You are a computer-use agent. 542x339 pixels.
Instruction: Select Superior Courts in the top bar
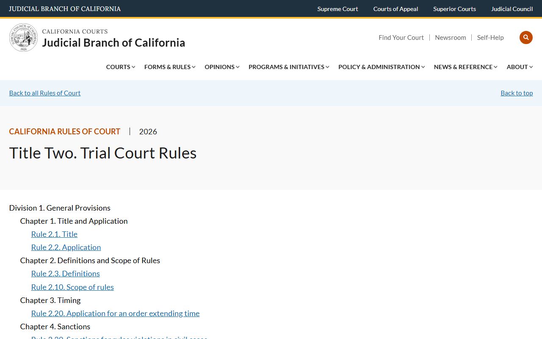click(x=454, y=9)
